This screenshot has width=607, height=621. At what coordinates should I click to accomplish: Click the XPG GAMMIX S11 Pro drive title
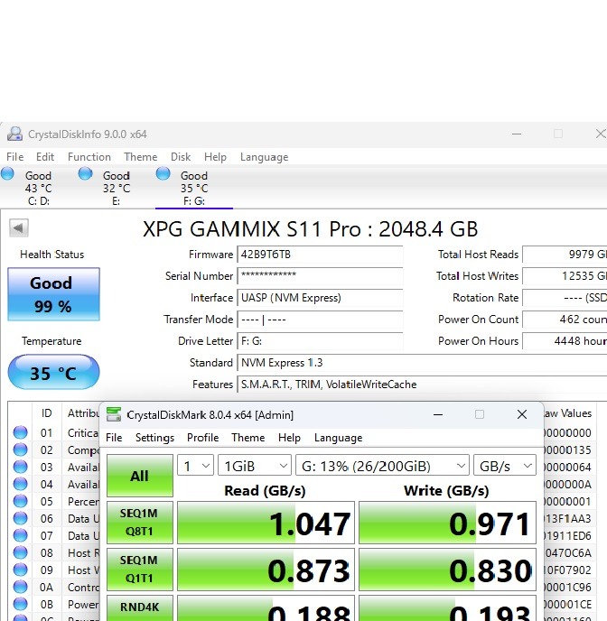[310, 229]
